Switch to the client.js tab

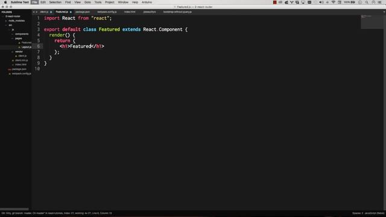pyautogui.click(x=44, y=12)
